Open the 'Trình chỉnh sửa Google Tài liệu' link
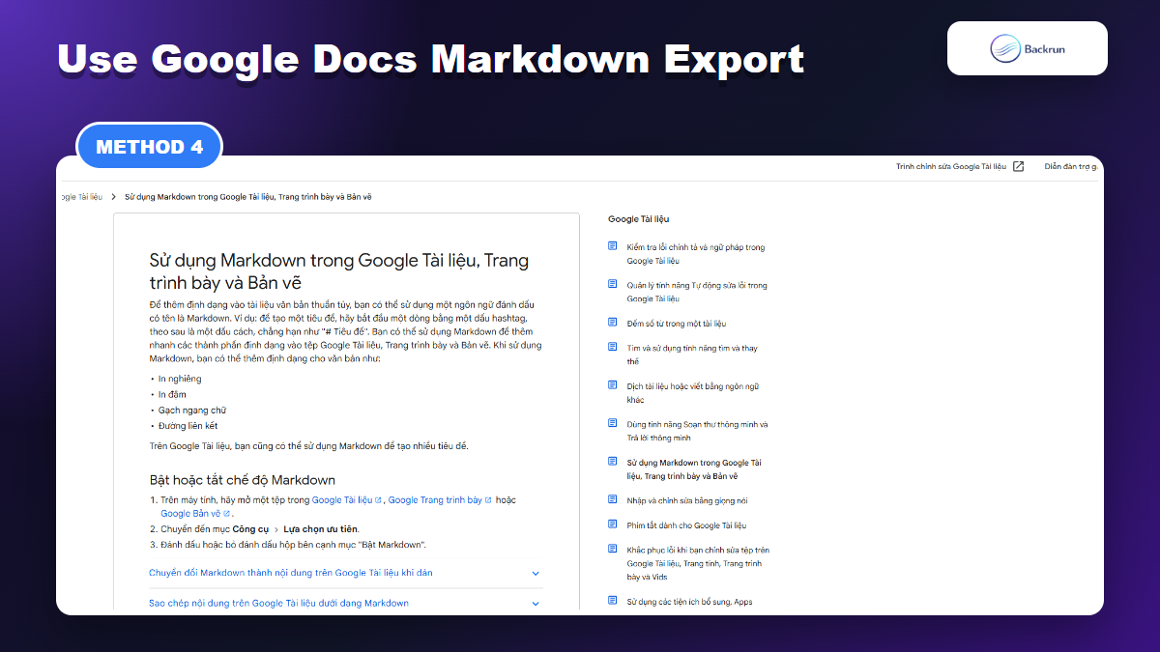The image size is (1160, 652). coord(952,166)
